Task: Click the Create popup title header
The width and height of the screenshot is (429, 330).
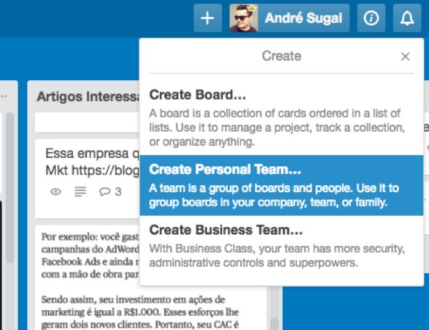Action: pos(281,56)
